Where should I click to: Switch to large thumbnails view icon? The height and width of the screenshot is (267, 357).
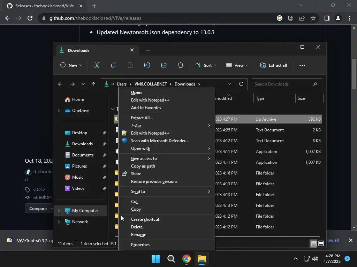pos(321,244)
